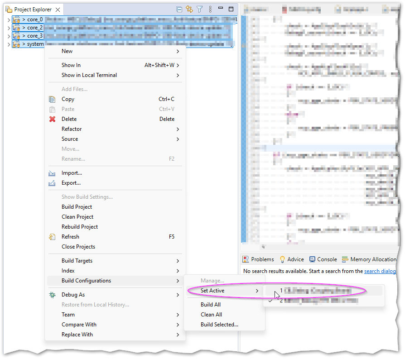Click the Copy icon in context menu
Viewport: 405px width, 359px height.
point(52,99)
